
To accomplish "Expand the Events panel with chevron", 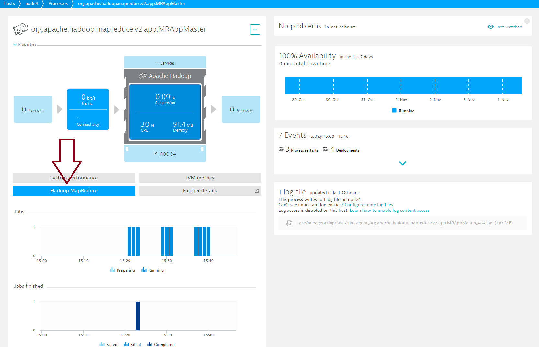I will pos(403,163).
